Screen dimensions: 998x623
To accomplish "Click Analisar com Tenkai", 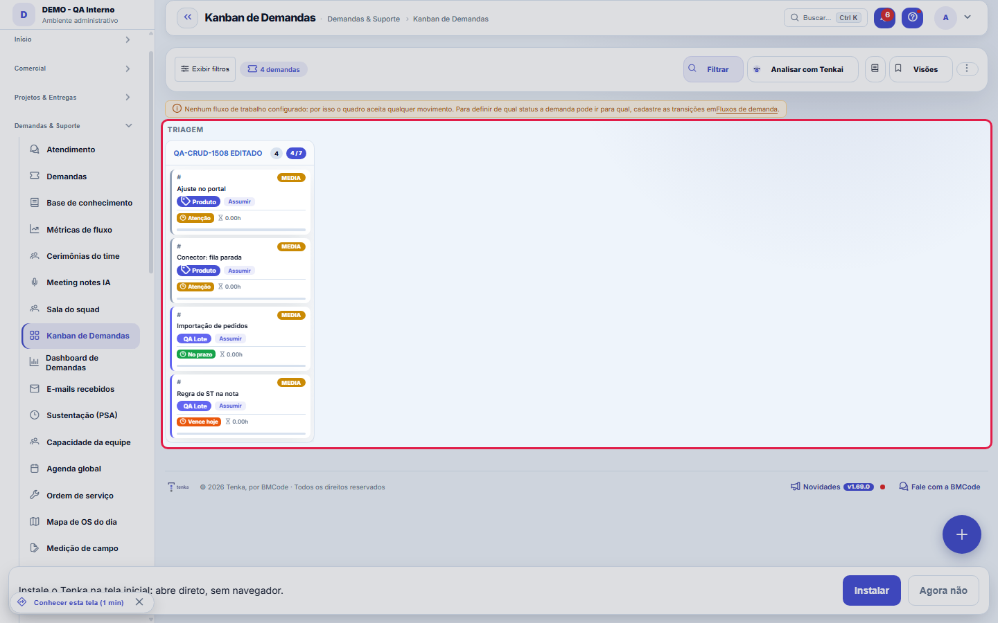I will [803, 69].
